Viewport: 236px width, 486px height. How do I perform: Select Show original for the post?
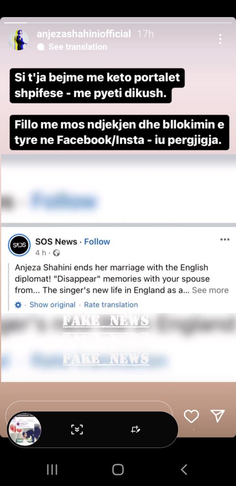point(52,305)
